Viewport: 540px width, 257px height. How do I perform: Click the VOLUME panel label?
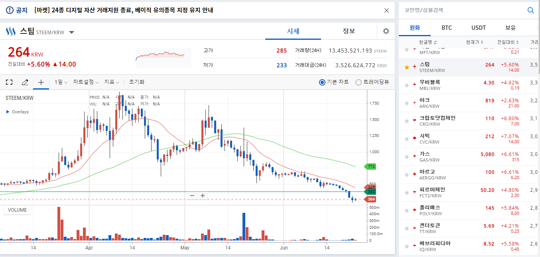tap(18, 210)
